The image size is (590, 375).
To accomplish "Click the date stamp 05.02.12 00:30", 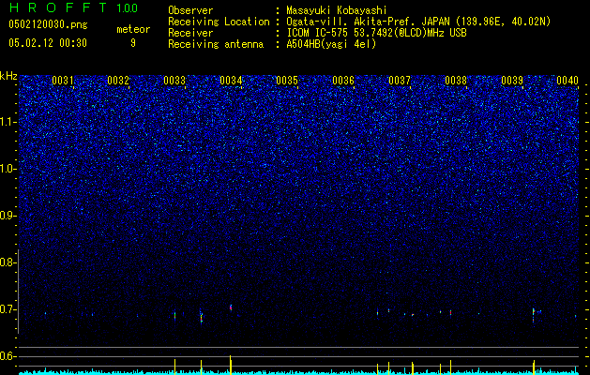I will click(x=48, y=43).
